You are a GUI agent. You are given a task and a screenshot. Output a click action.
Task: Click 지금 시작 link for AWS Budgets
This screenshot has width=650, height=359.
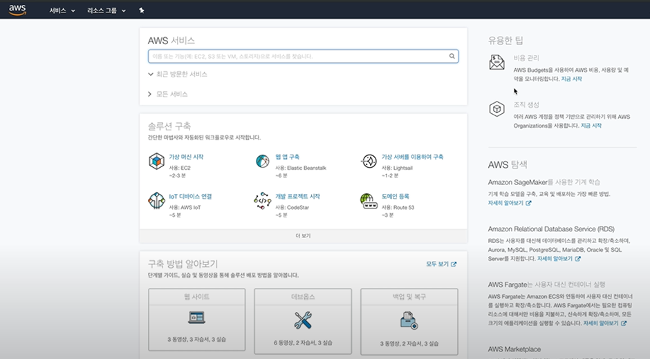coord(571,79)
